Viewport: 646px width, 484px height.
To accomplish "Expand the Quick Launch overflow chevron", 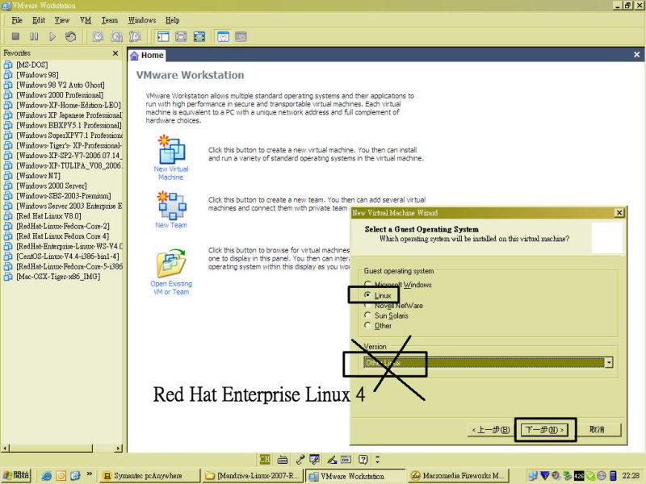I will click(x=89, y=474).
